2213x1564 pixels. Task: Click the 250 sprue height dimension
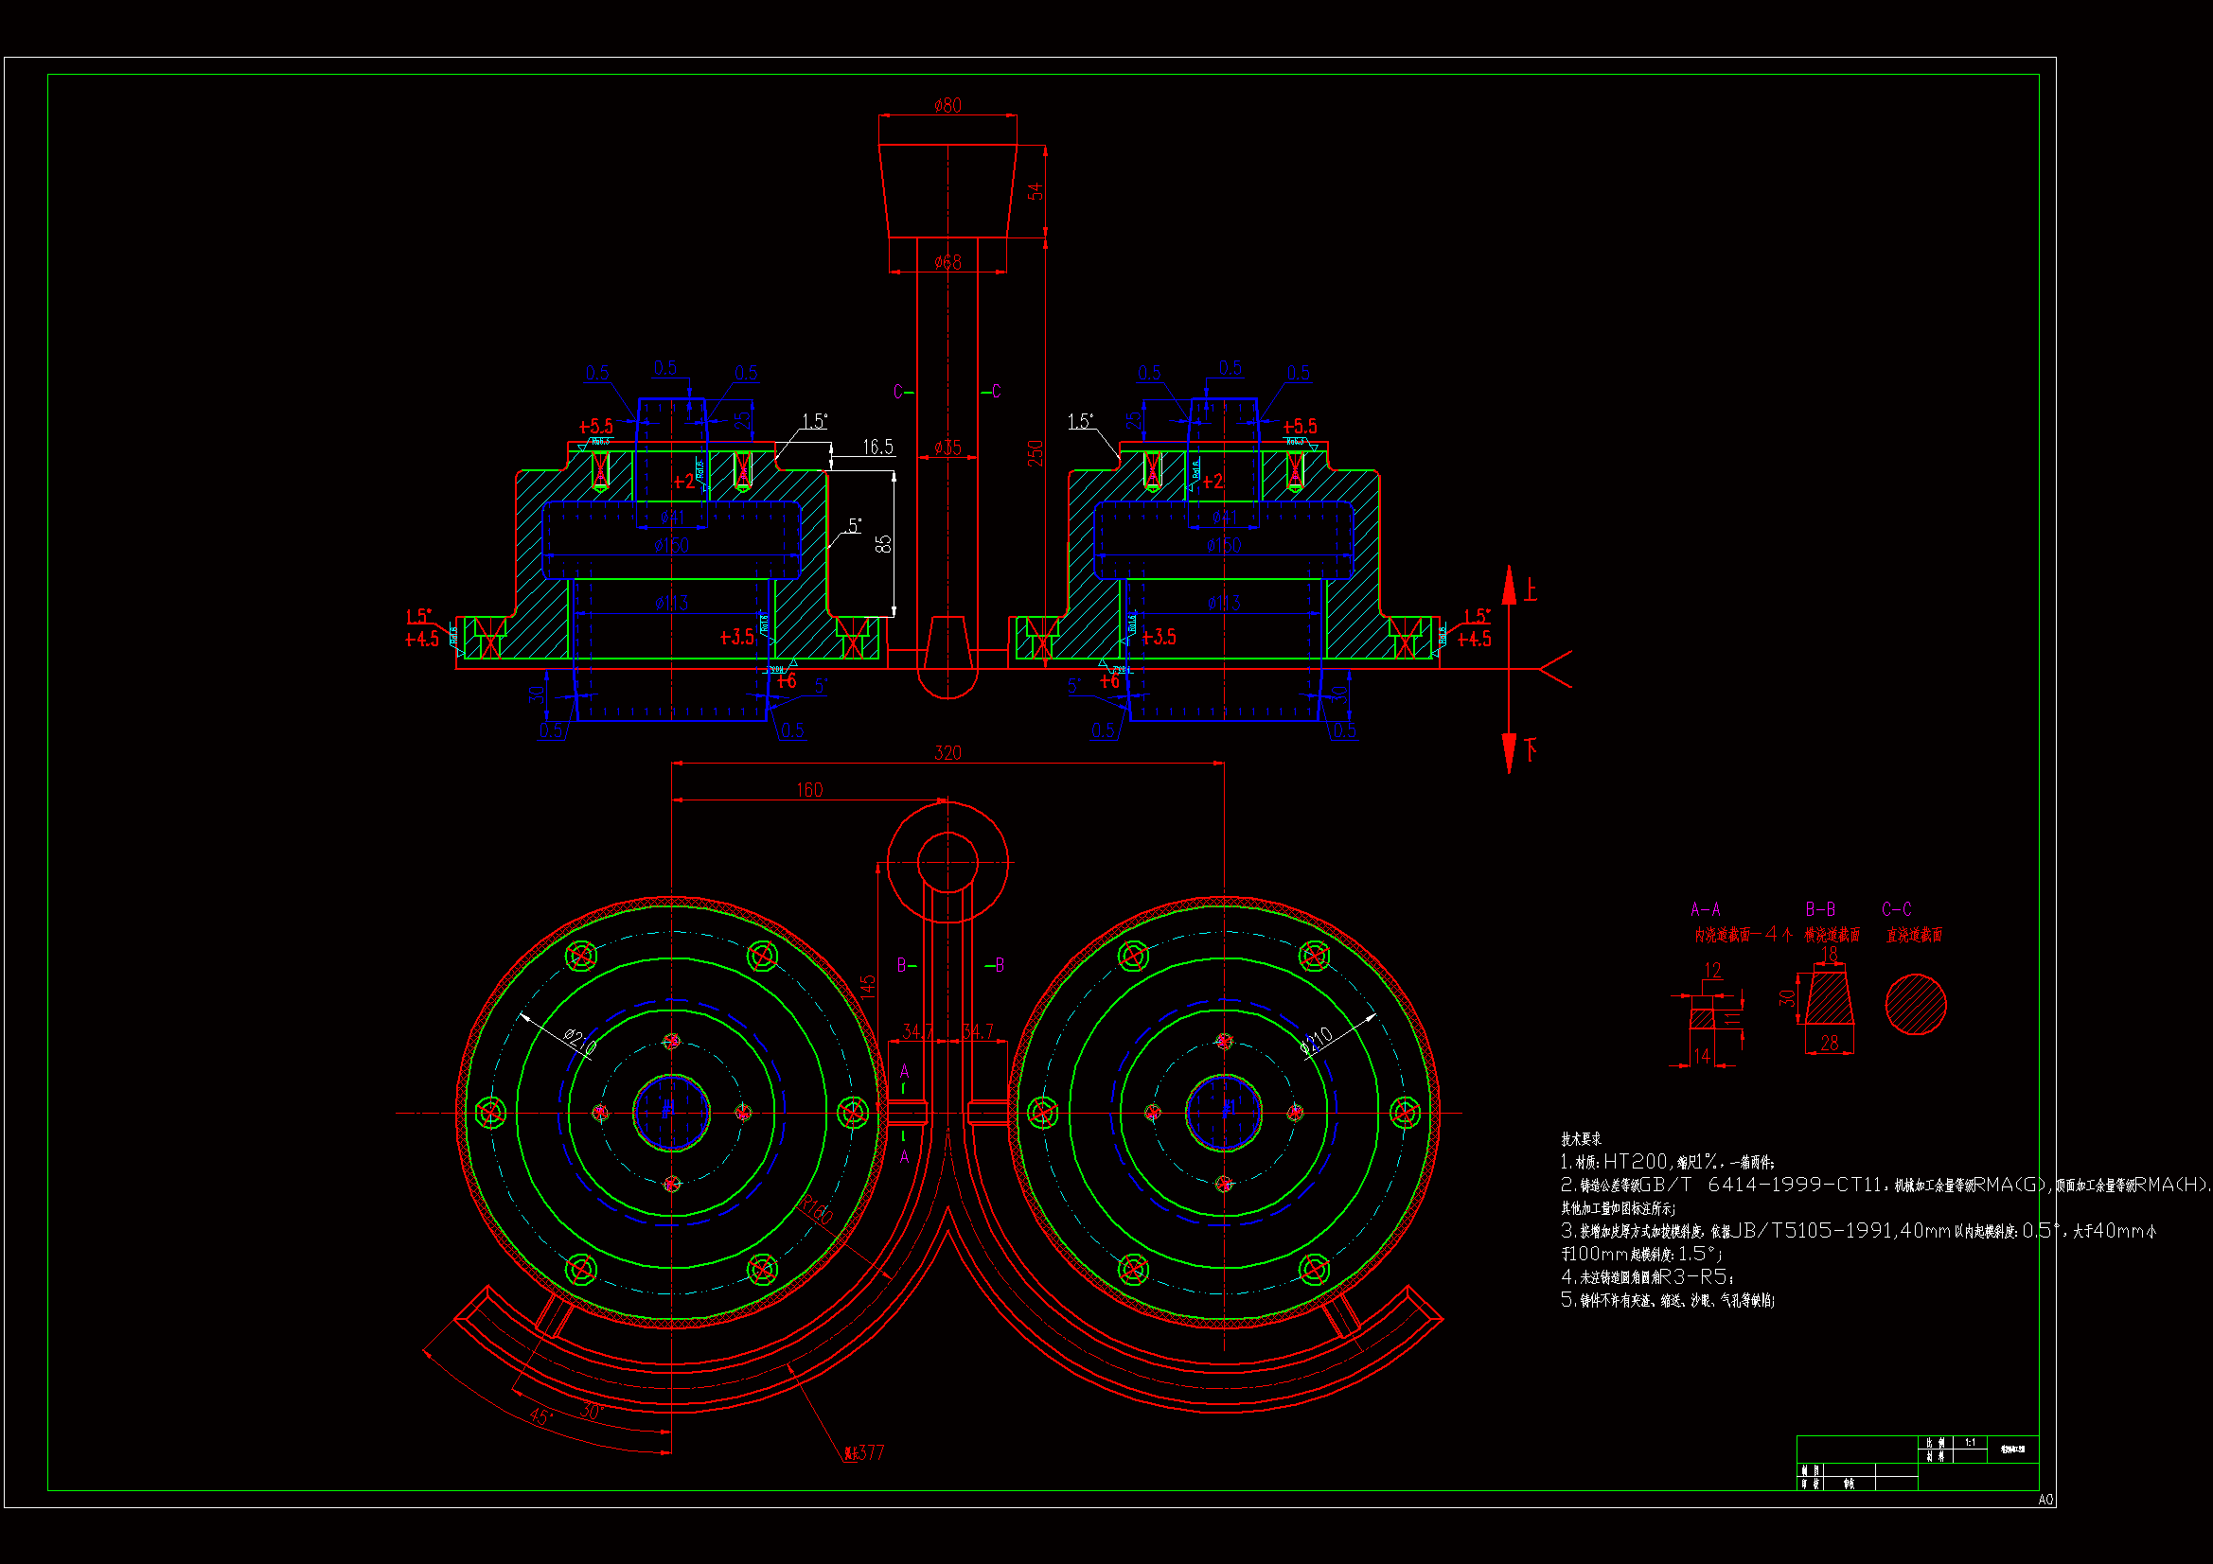coord(1036,453)
